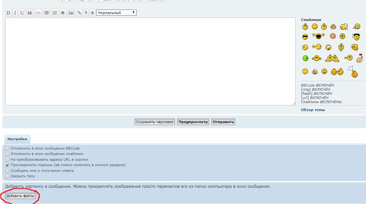Screen dimensions: 366x204
Task: Open the Обзор темы link
Action: tap(313, 110)
